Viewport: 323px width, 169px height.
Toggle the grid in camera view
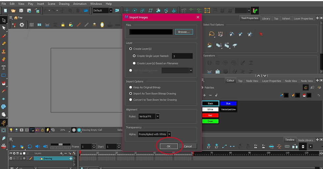[x=32, y=25]
